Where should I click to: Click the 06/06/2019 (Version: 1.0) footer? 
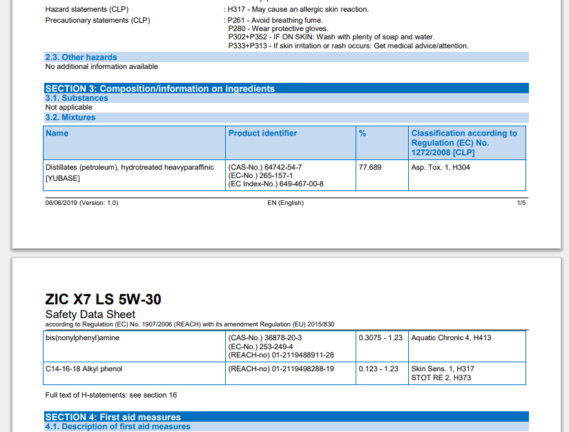point(81,203)
